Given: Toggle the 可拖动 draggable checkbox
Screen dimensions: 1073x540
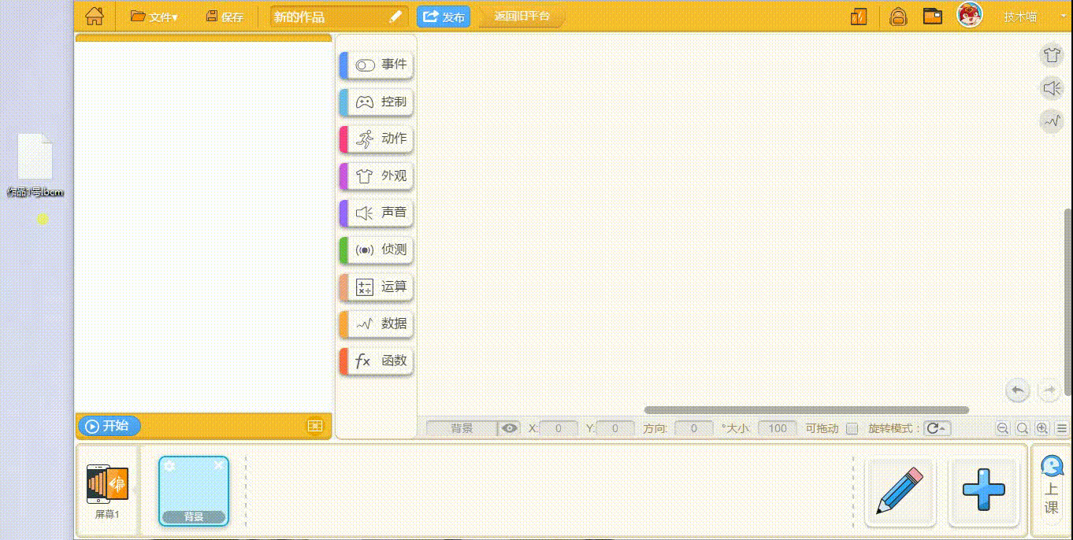Looking at the screenshot, I should point(852,429).
